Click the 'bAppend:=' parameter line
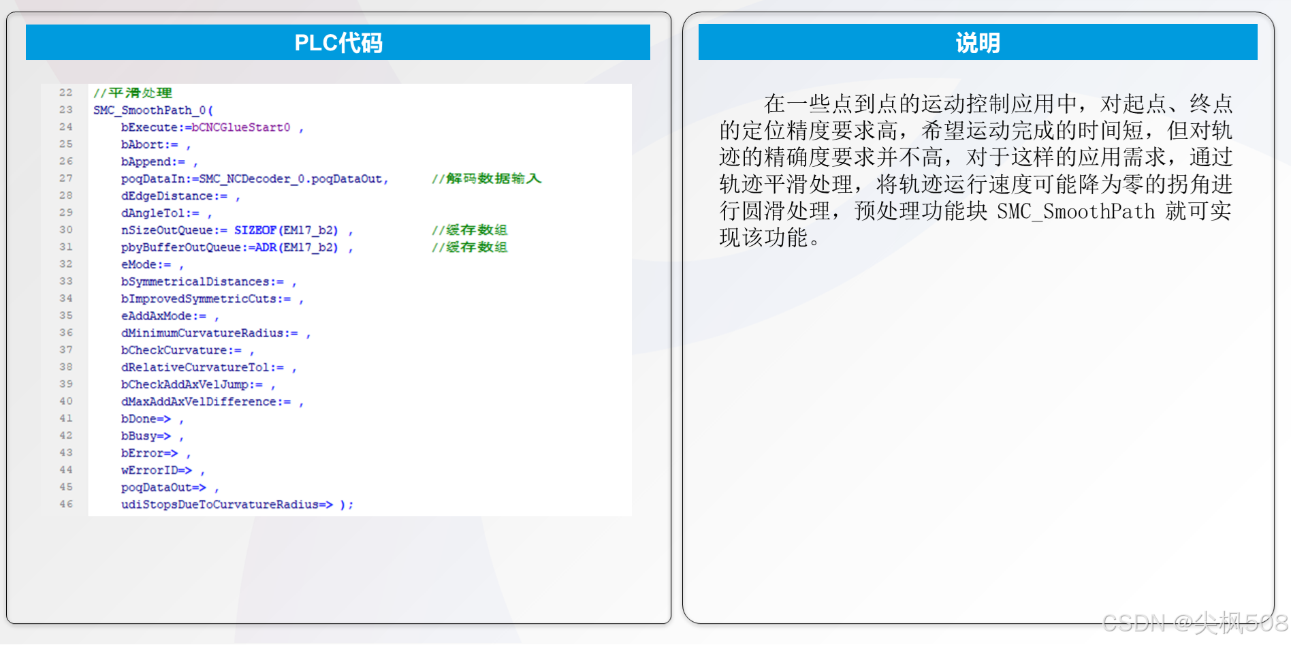 click(159, 161)
